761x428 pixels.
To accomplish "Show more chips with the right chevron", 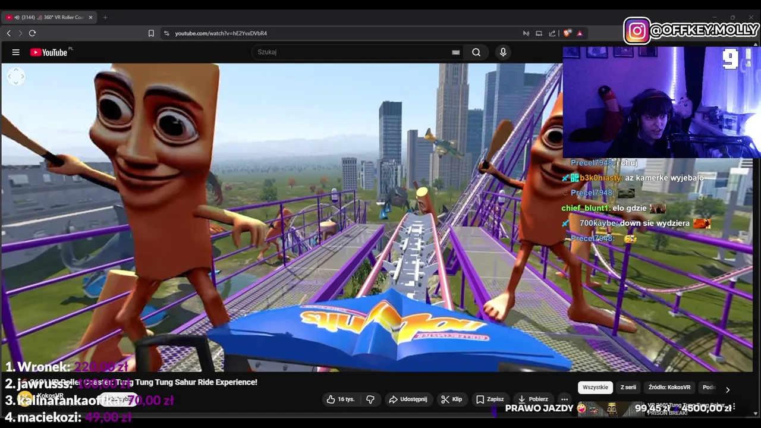I will [x=727, y=390].
